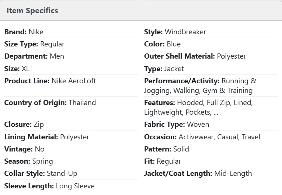
Task: Select the Fit: Regular row
Action: 211,161
